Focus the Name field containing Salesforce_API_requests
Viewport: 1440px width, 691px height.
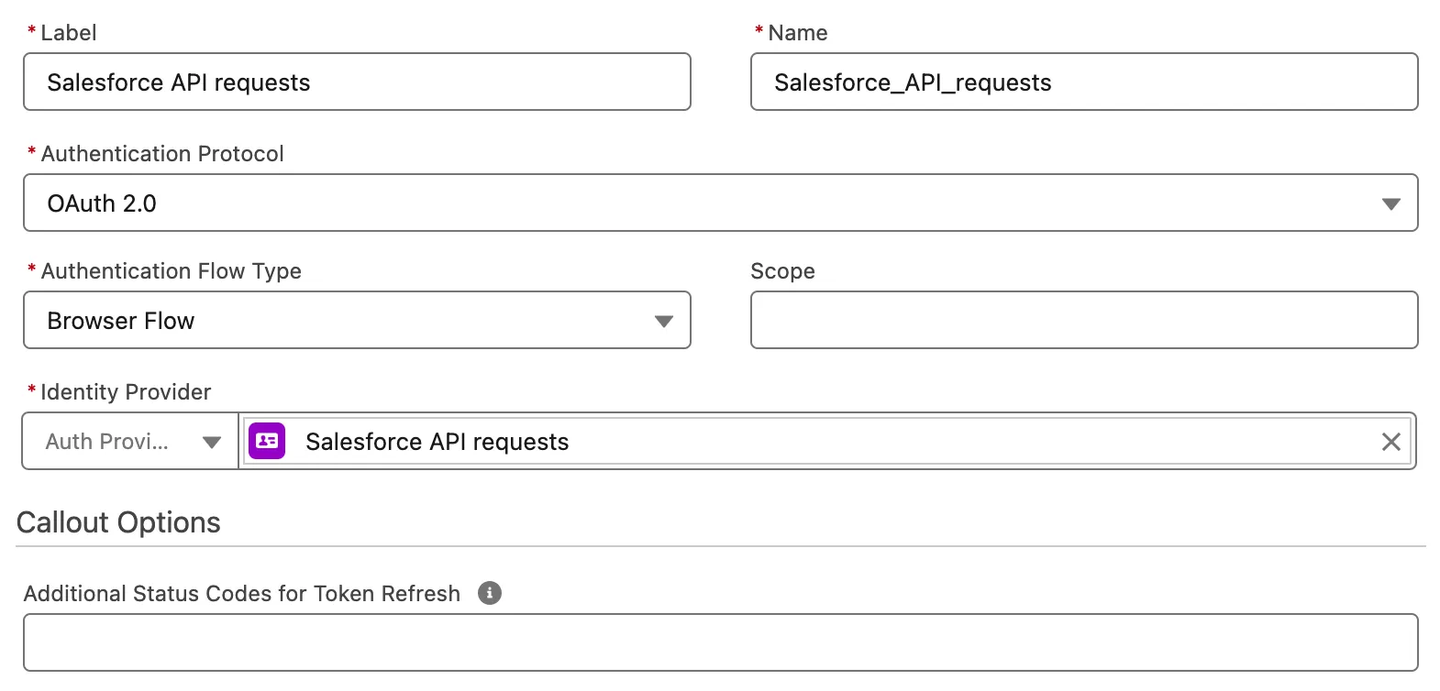(1083, 82)
